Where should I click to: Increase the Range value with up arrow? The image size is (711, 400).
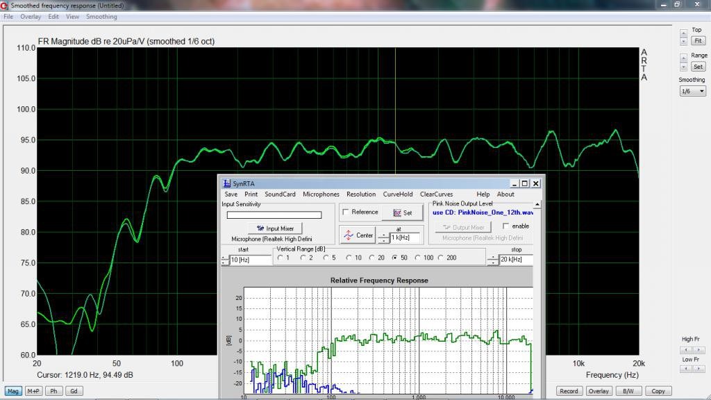tap(683, 59)
